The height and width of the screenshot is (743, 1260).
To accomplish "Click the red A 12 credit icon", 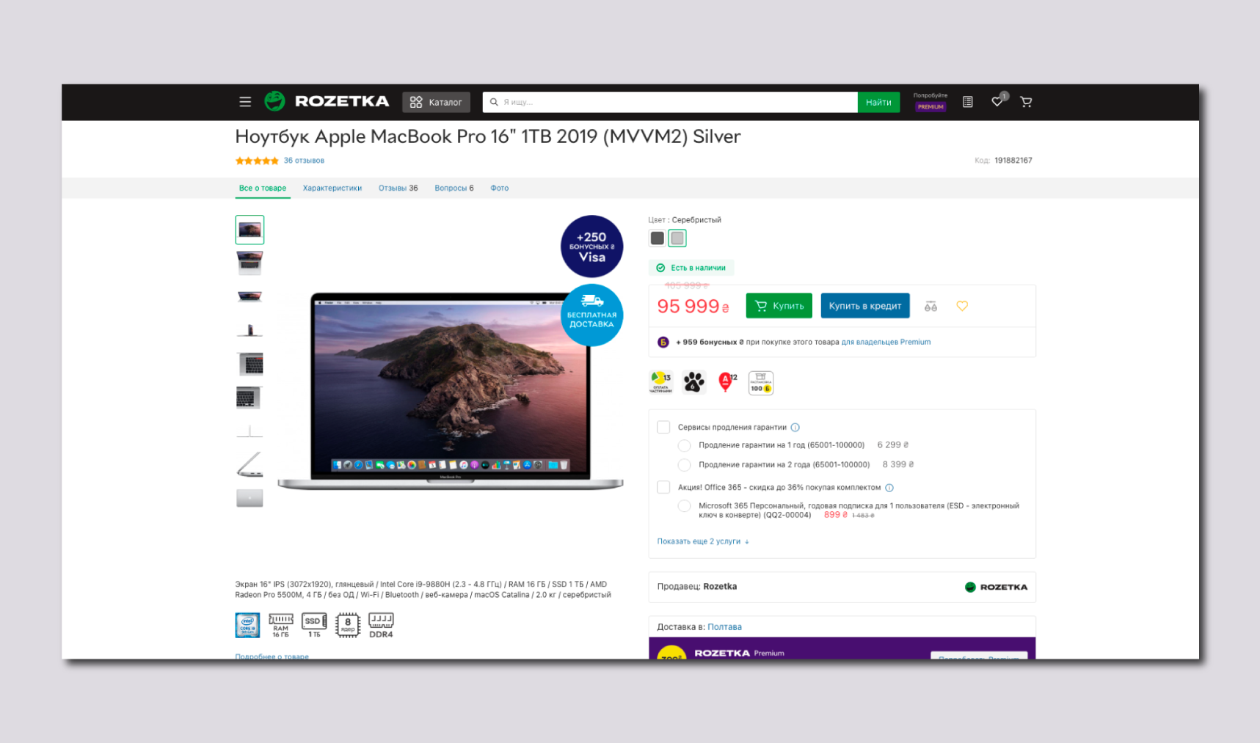I will [727, 383].
